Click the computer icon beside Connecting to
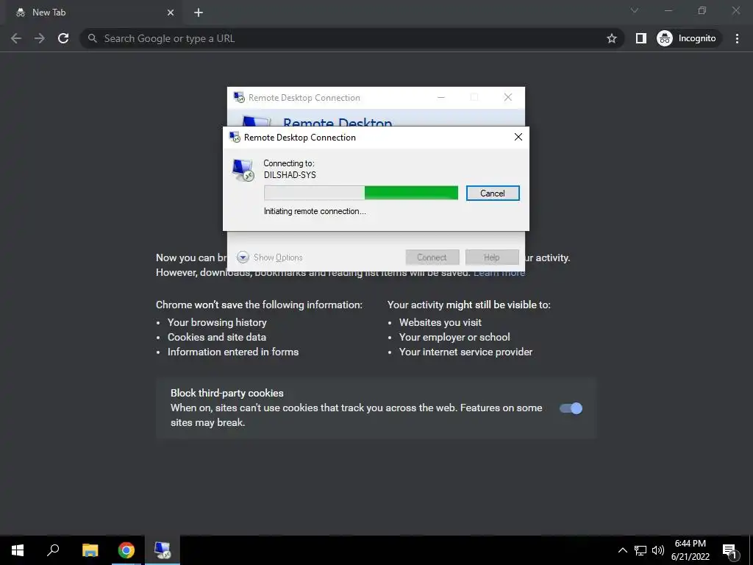The image size is (753, 565). (243, 170)
